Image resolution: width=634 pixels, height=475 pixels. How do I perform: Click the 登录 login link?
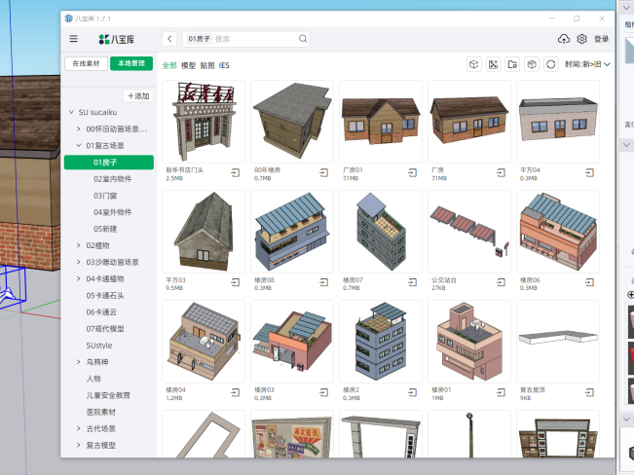click(x=601, y=39)
